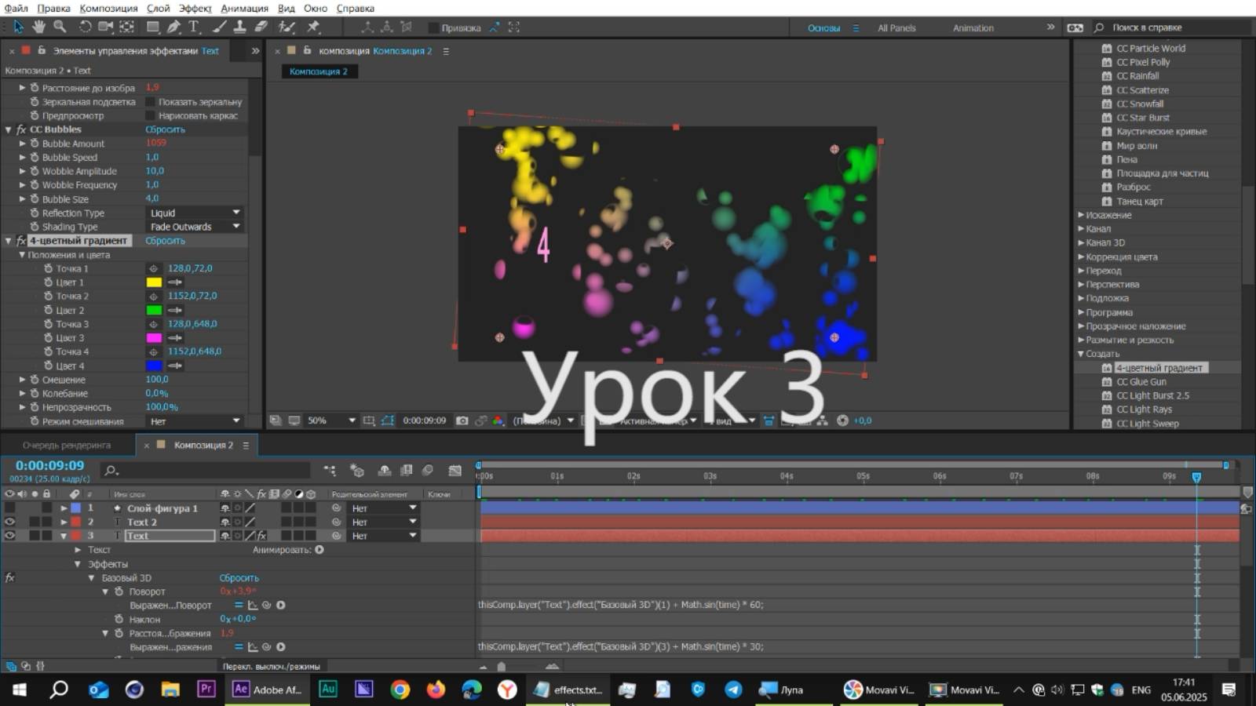Click Сбросить on the 4-цветный градиент effect
The width and height of the screenshot is (1256, 706).
pos(165,240)
